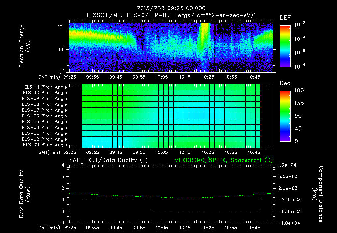Click the SAF_BXuT/Data Quality (L) legend
Image resolution: width=337 pixels, height=233 pixels.
(x=109, y=160)
